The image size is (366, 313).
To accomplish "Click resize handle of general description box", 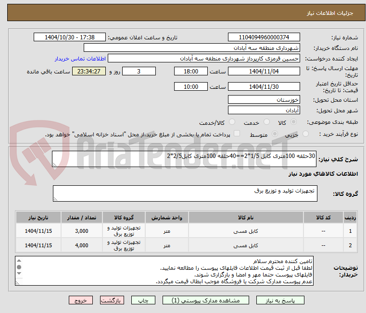I will pyautogui.click(x=54, y=164).
